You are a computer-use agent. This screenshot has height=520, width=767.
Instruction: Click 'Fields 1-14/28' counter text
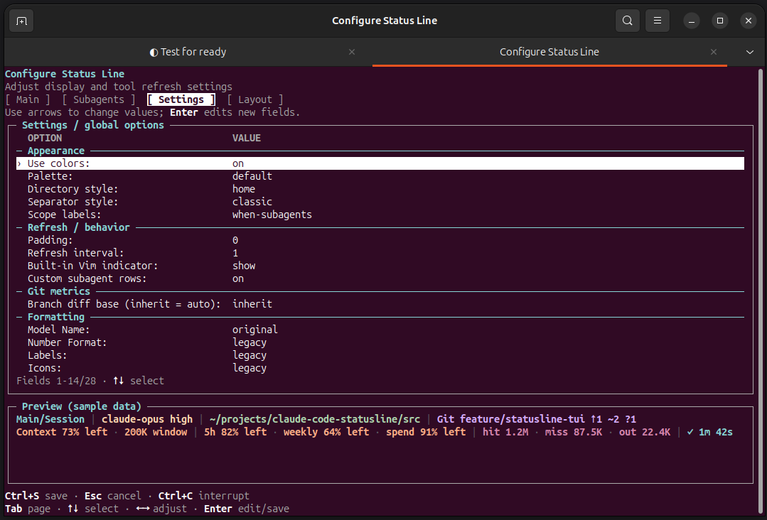[56, 381]
